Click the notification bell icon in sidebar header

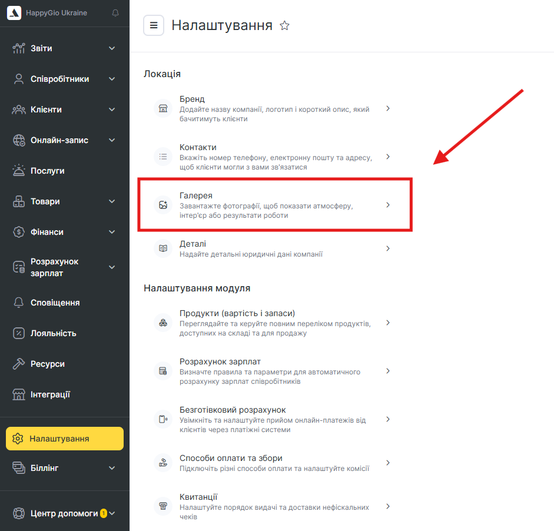(115, 13)
